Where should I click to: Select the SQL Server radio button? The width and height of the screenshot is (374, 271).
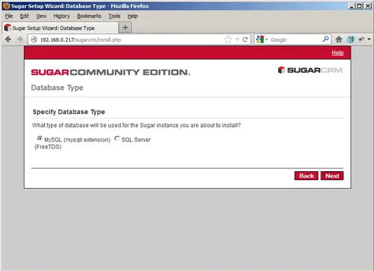click(117, 139)
